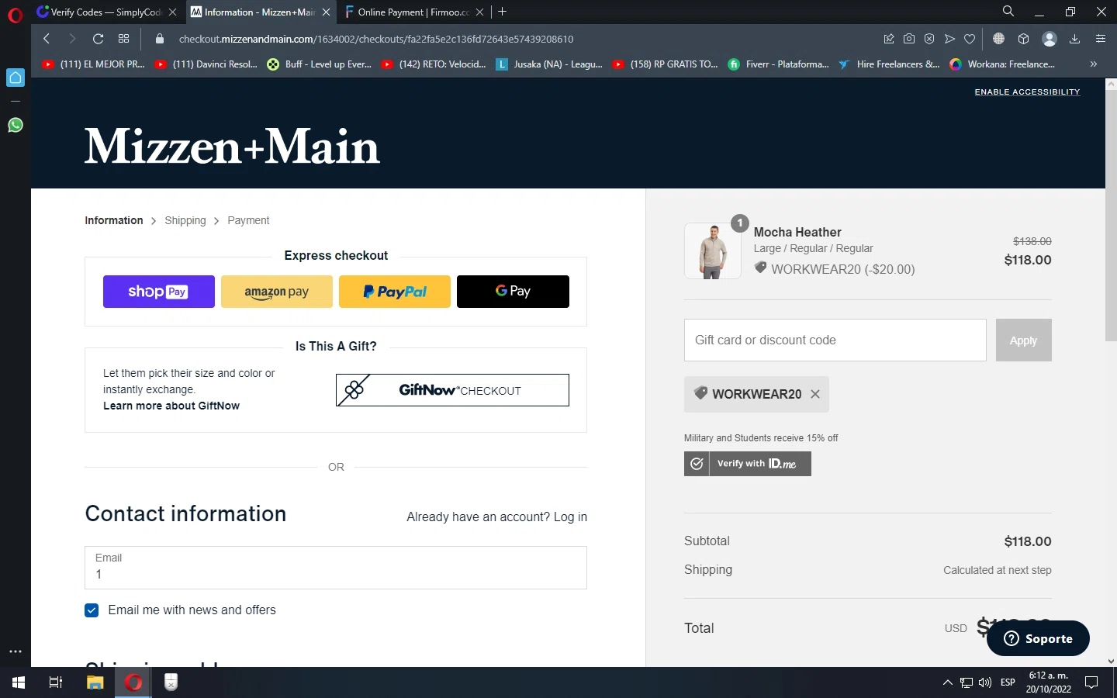Show hidden system tray icons
Image resolution: width=1117 pixels, height=698 pixels.
point(947,682)
